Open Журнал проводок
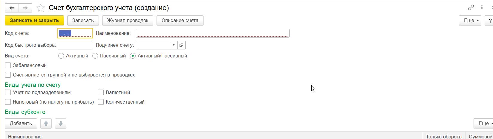 point(128,21)
